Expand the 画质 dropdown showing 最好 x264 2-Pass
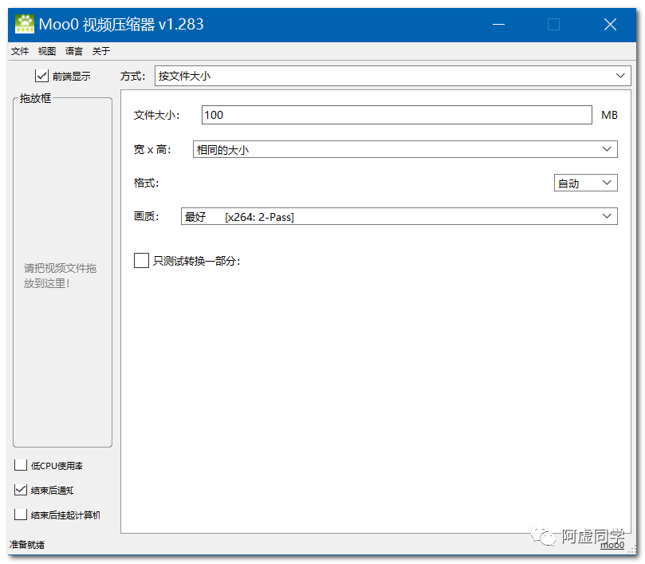 click(399, 216)
